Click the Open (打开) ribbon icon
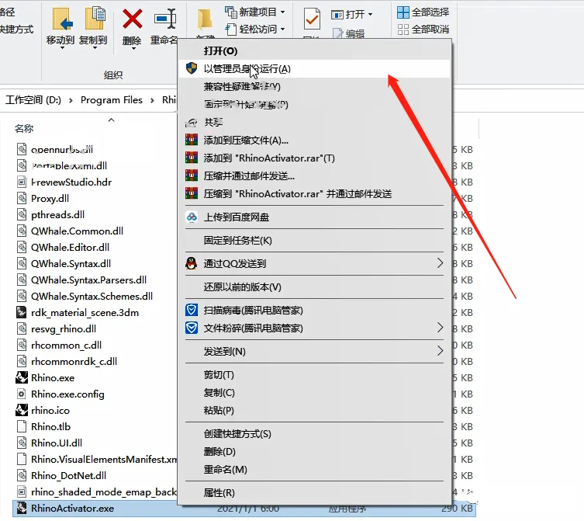 [x=337, y=15]
